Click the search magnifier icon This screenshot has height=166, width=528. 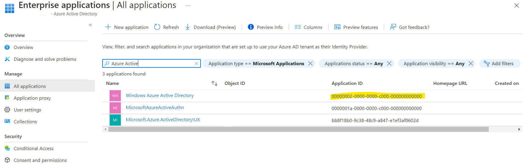pos(107,63)
